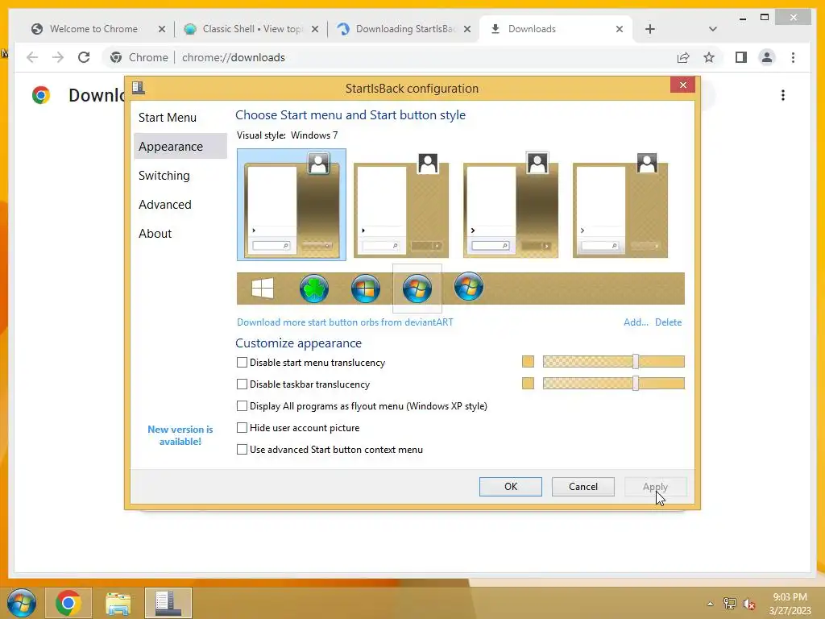Click the Add... orb link
This screenshot has width=825, height=619.
click(636, 322)
